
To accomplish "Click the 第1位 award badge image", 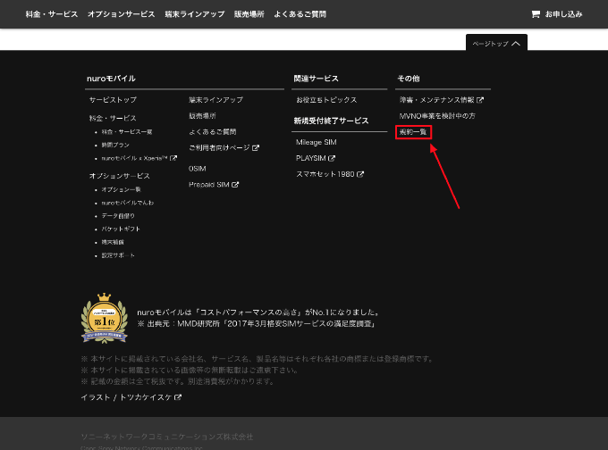I will pyautogui.click(x=105, y=318).
